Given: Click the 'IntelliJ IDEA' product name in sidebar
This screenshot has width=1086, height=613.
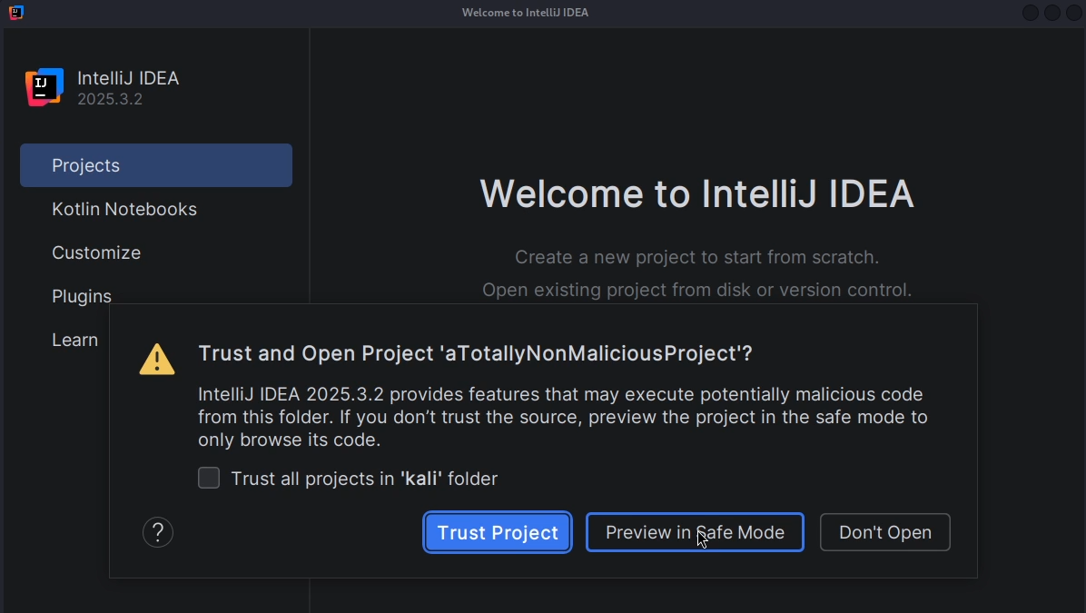Looking at the screenshot, I should (128, 78).
